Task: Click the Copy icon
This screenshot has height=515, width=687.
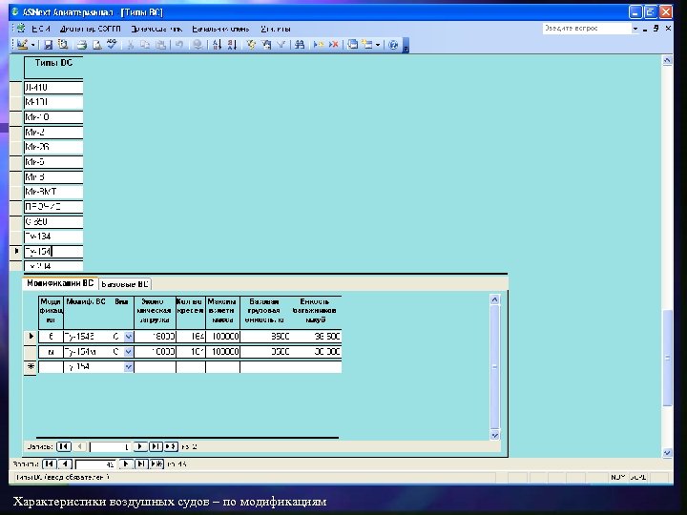Action: (x=145, y=45)
